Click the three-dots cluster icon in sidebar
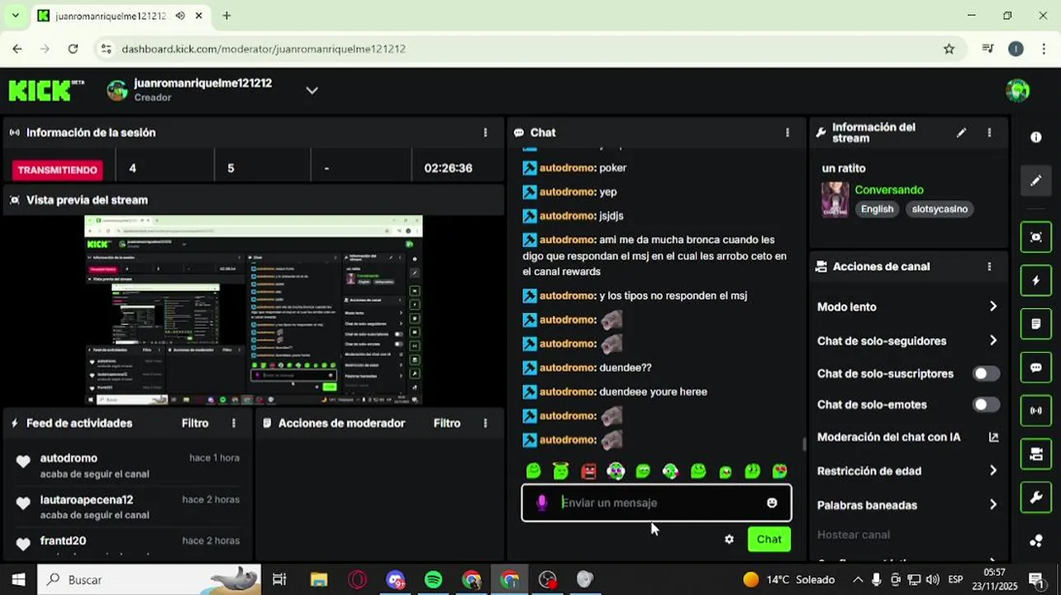The image size is (1061, 595). tap(1036, 541)
